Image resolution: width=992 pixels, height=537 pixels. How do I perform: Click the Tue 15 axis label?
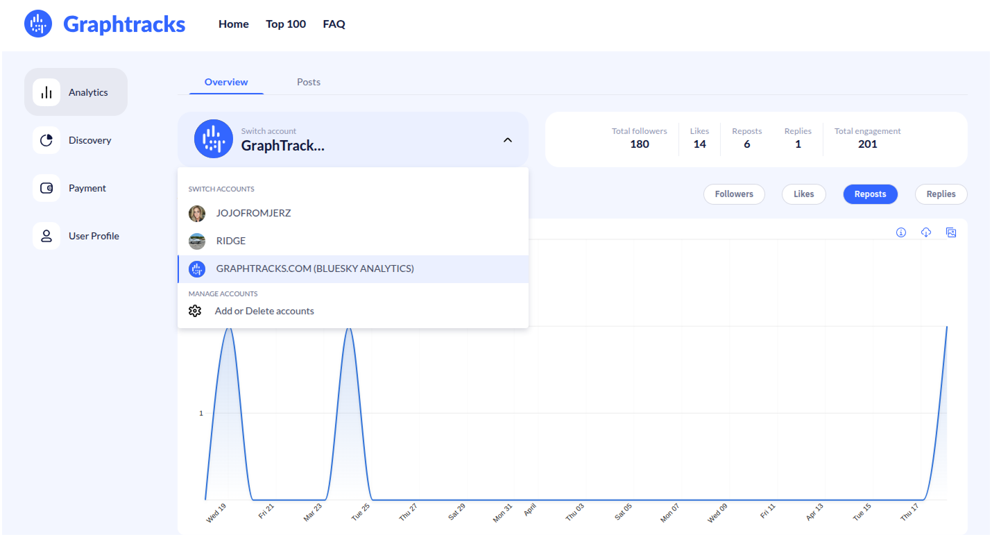coord(862,513)
